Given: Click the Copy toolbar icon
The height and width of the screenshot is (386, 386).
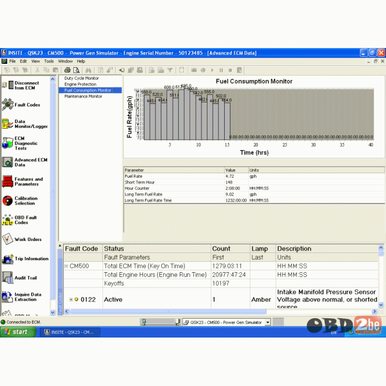Looking at the screenshot, I should 47,70.
